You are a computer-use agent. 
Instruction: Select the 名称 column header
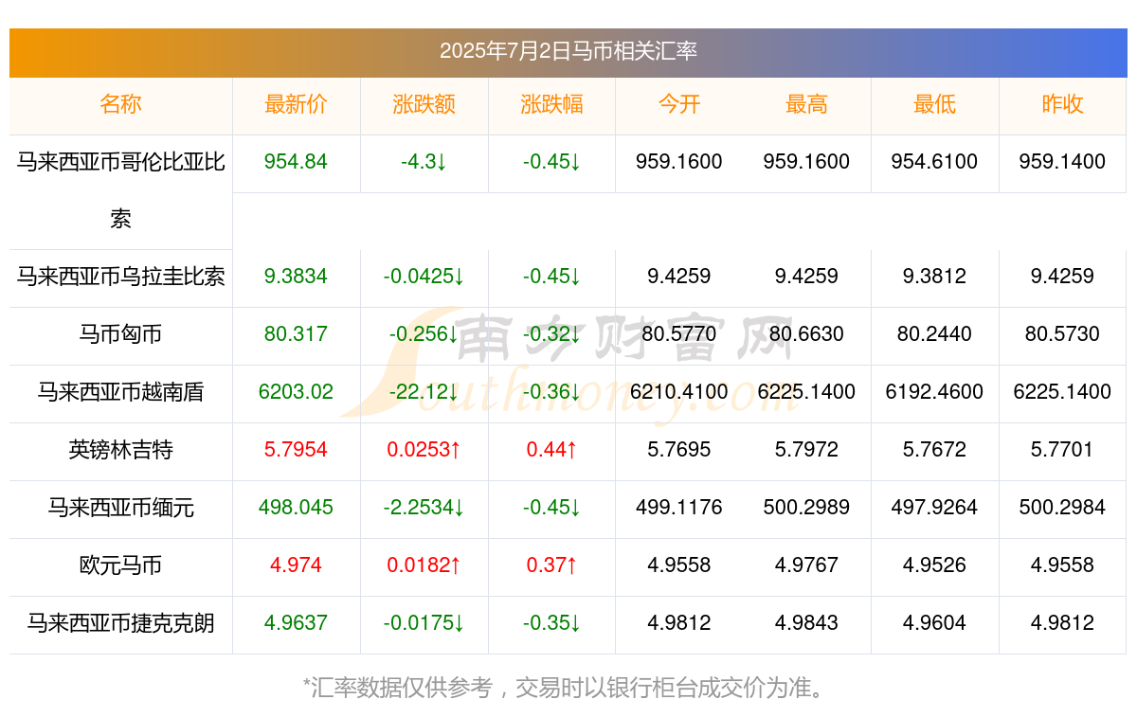click(x=120, y=104)
